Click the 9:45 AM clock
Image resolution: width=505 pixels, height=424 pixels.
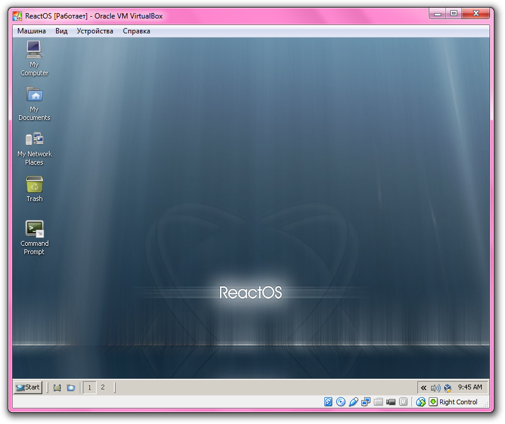click(x=470, y=387)
